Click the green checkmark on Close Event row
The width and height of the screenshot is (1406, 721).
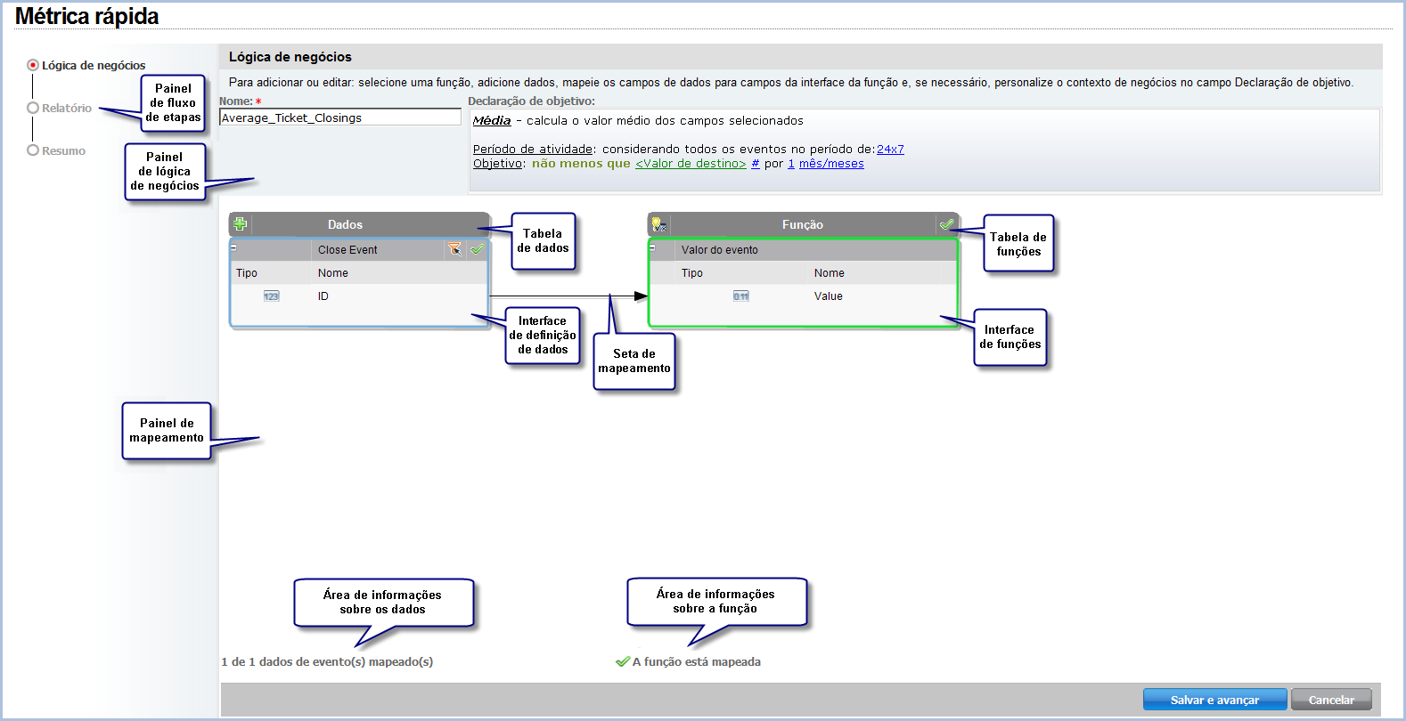click(x=477, y=249)
